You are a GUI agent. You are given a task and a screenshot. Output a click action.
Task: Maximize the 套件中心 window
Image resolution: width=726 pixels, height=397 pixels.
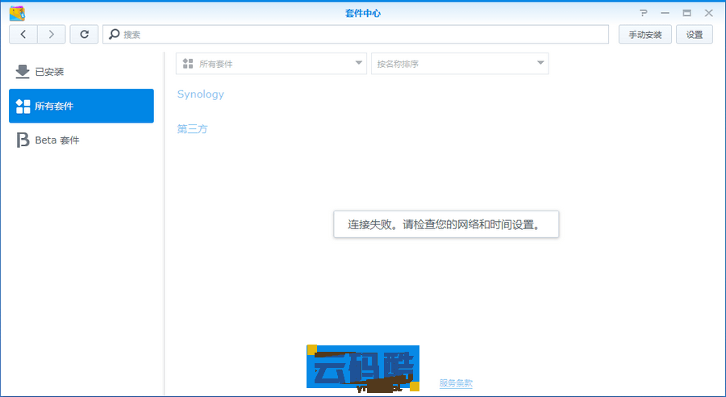point(686,13)
